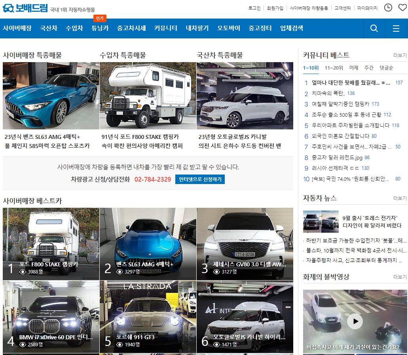The image size is (408, 355).
Task: Open the 내차팔기 menu
Action: 197,28
